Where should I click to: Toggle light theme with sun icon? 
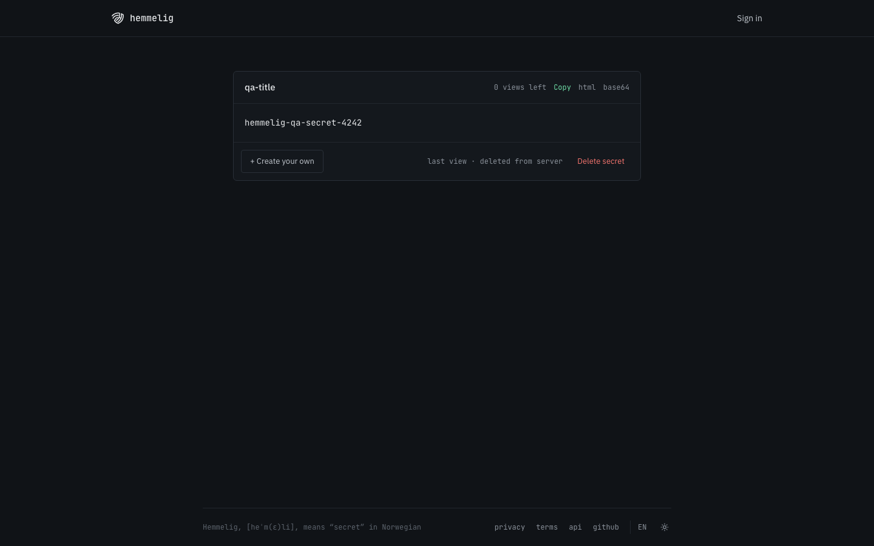tap(665, 527)
